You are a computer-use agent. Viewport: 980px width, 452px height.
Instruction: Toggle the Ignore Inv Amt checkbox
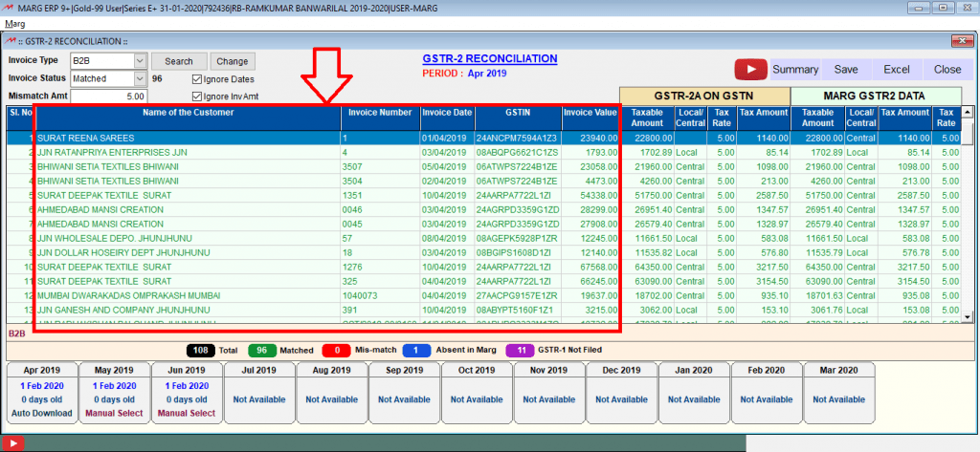197,97
